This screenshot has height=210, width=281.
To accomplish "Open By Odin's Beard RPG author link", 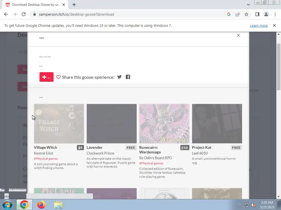I will click(x=156, y=158).
